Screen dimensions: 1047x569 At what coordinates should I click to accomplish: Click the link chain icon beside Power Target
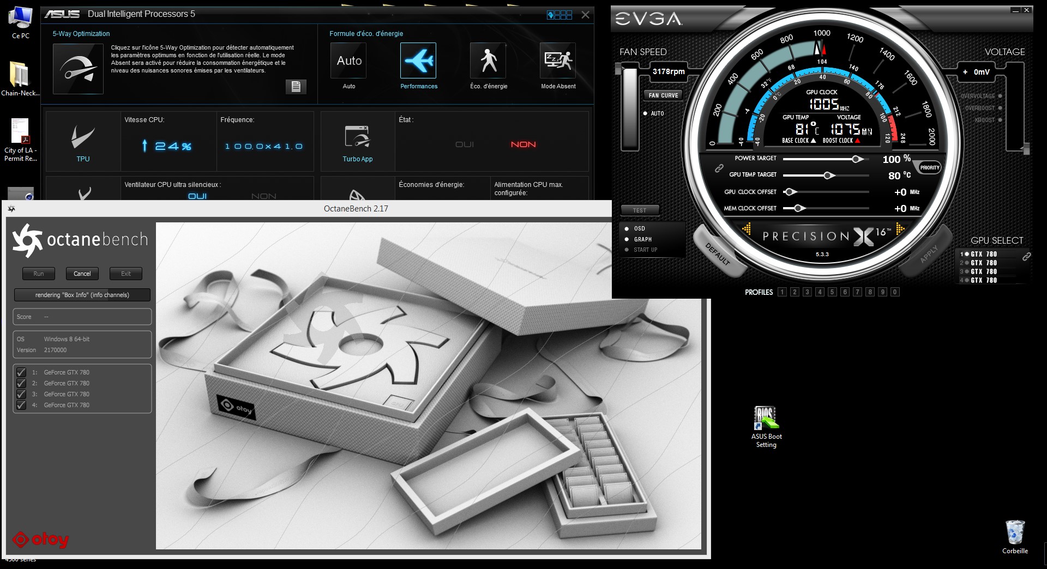719,168
